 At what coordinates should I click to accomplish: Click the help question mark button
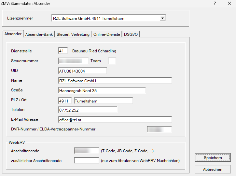pos(215,3)
